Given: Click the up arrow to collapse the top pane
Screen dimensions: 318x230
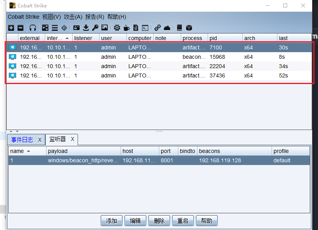Looking at the screenshot, I should [x=11, y=131].
